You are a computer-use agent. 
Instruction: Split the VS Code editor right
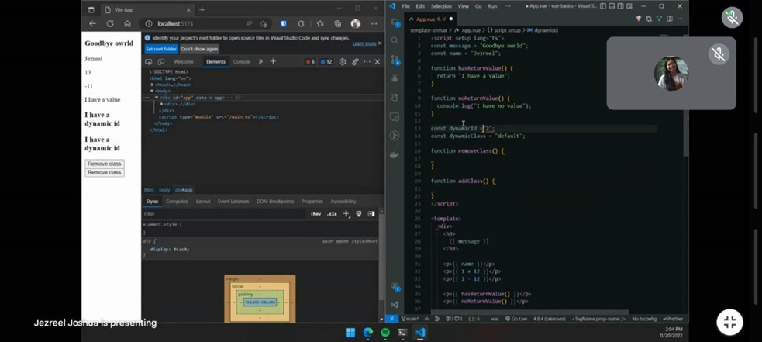[670, 19]
